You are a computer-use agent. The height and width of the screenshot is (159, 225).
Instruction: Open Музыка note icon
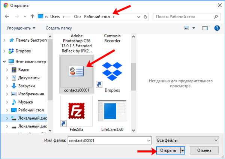click(14, 102)
